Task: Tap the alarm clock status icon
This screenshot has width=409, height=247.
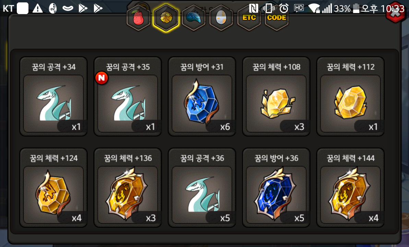Action: (284, 8)
